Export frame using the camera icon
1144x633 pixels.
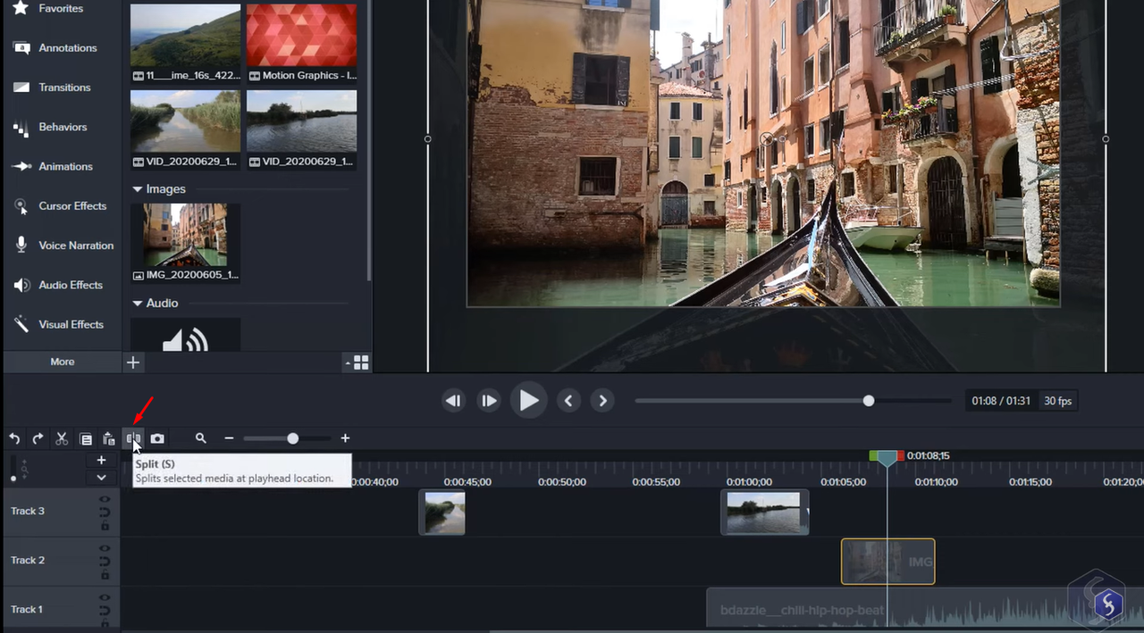pos(157,438)
